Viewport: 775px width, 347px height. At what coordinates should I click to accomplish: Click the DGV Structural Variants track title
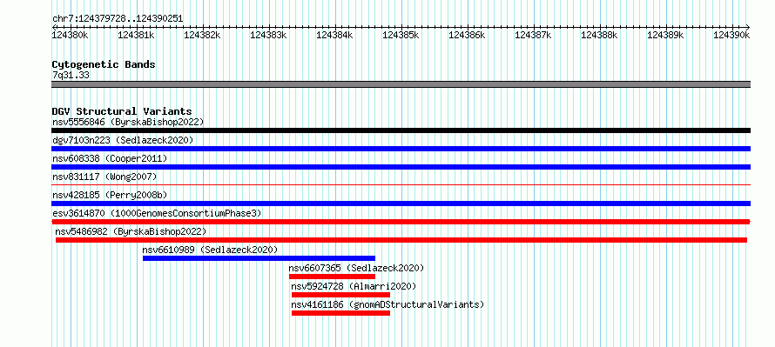[x=122, y=111]
